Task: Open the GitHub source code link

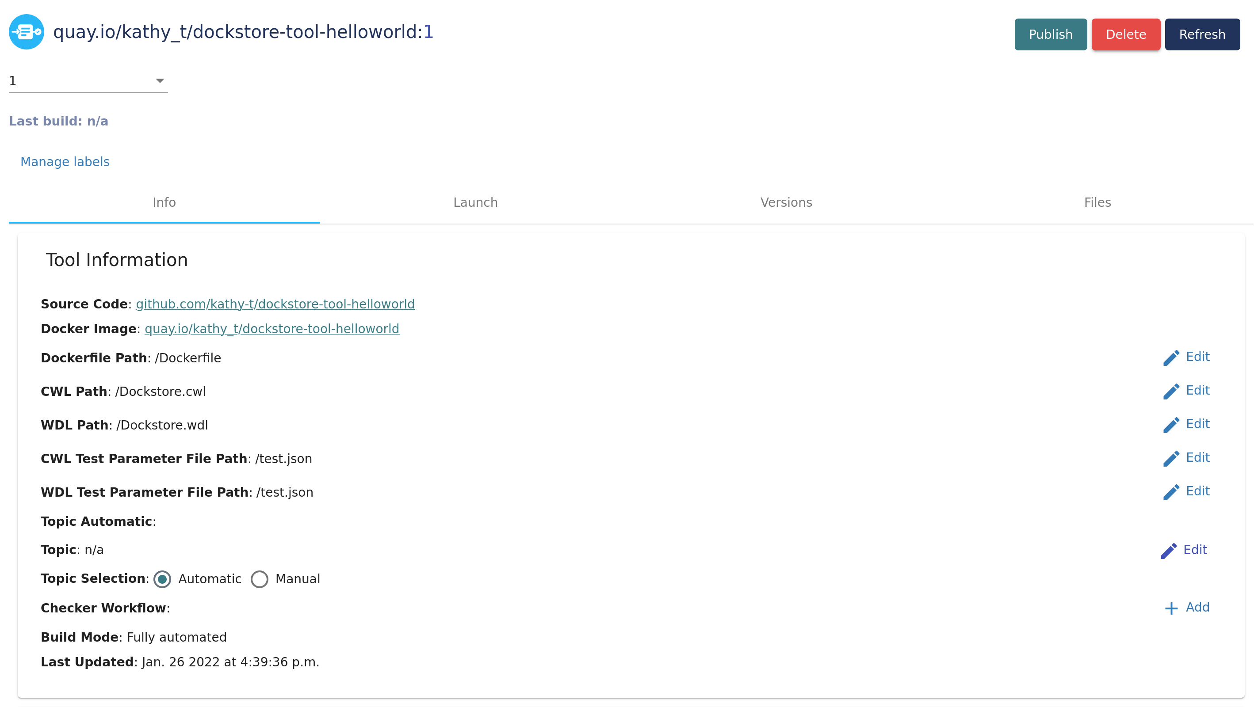Action: point(275,304)
